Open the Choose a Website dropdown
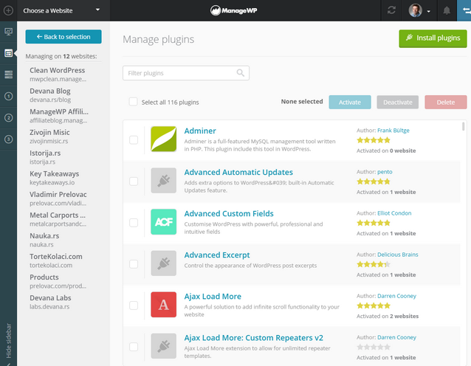The width and height of the screenshot is (471, 366). pos(61,10)
